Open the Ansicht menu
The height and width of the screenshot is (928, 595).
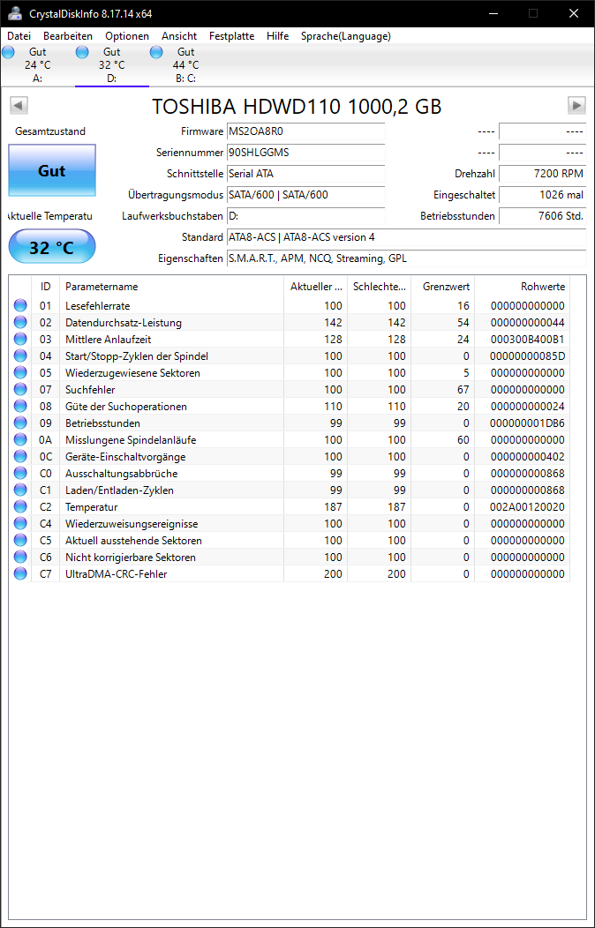pyautogui.click(x=179, y=36)
